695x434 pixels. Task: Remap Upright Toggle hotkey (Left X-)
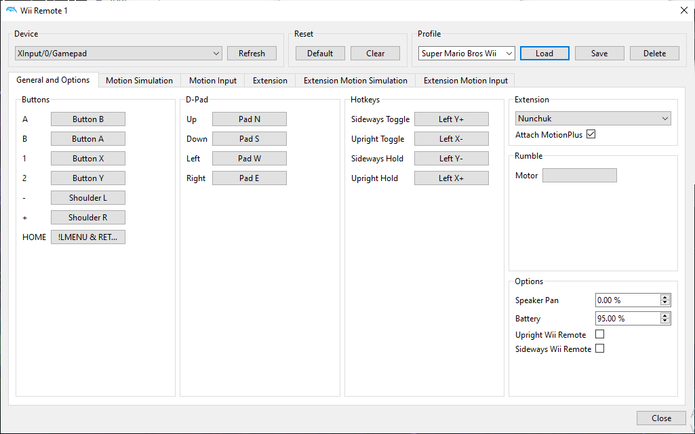[451, 139]
